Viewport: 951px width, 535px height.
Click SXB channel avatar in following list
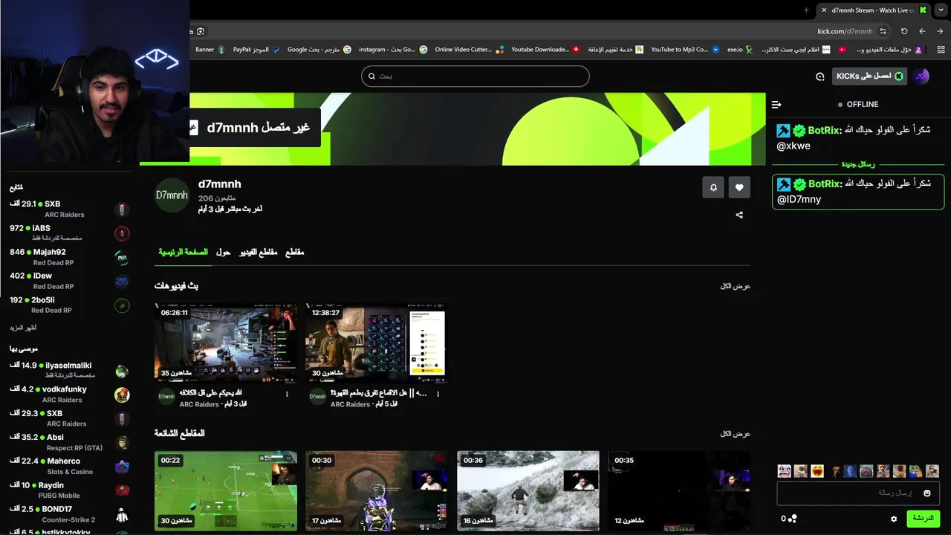click(x=122, y=210)
